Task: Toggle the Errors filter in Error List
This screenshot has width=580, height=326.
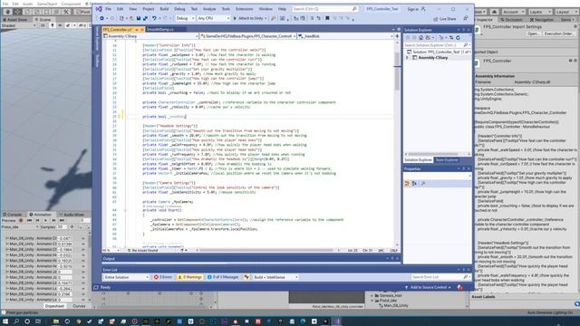Action: (x=163, y=277)
